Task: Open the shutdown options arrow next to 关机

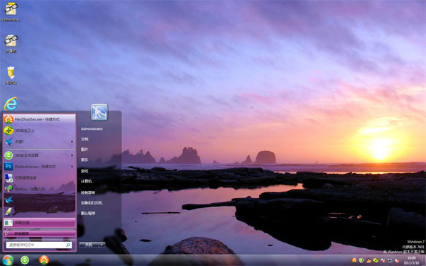Action: pyautogui.click(x=102, y=245)
